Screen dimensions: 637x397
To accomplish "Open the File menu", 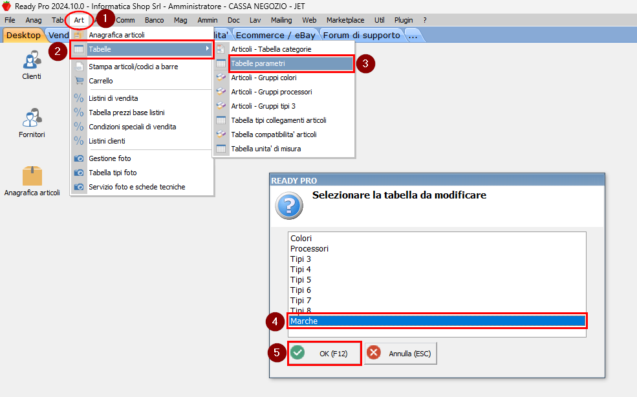I will click(x=10, y=20).
